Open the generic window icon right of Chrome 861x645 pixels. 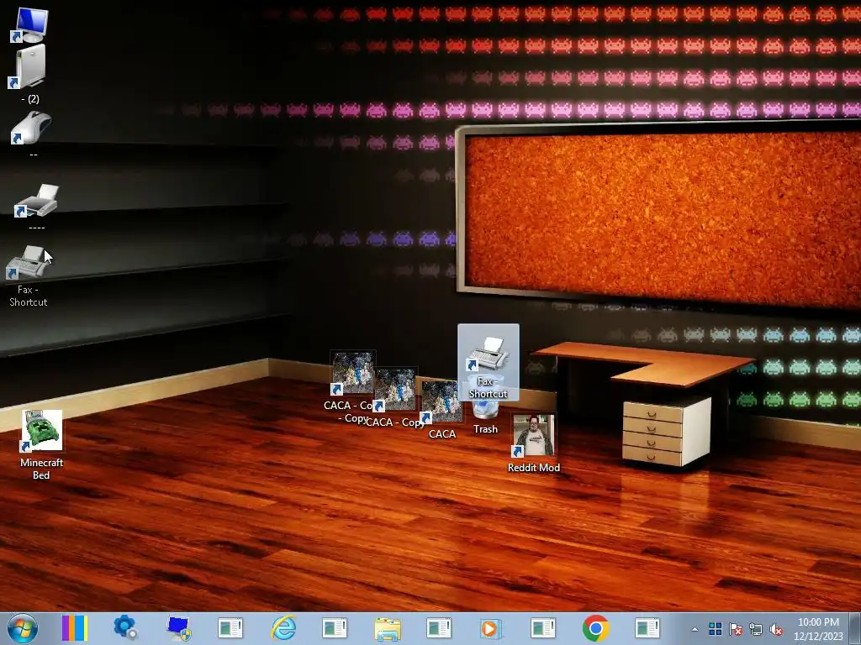coord(647,628)
